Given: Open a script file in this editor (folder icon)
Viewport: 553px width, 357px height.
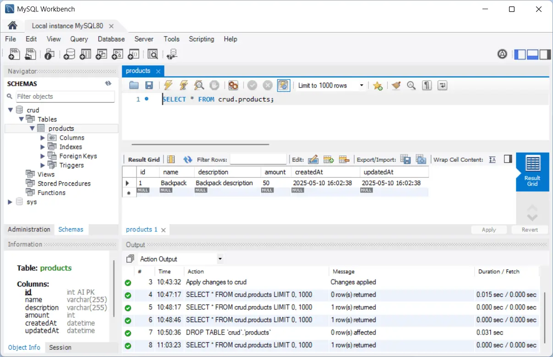Looking at the screenshot, I should point(134,85).
